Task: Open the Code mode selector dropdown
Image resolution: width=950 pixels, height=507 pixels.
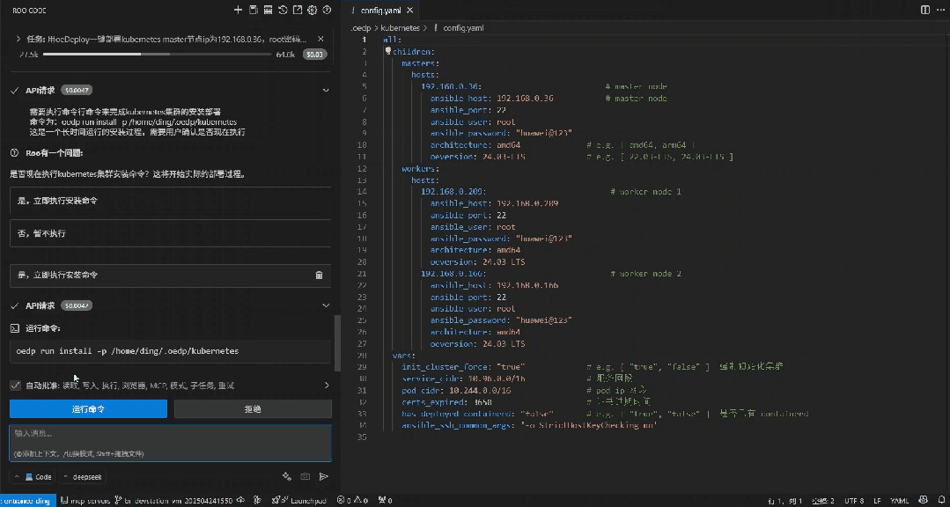Action: (33, 476)
